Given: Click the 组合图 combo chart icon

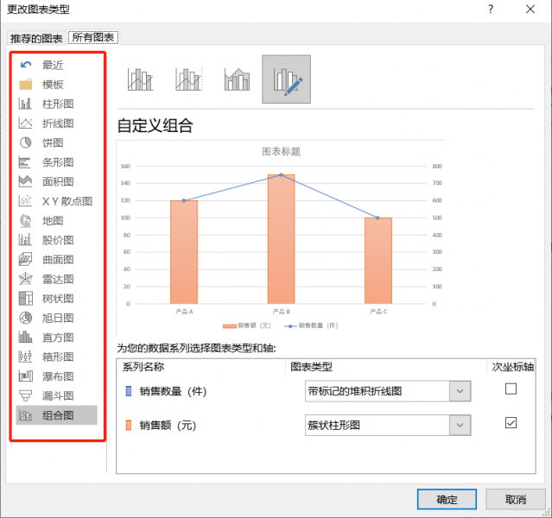Looking at the screenshot, I should 25,415.
